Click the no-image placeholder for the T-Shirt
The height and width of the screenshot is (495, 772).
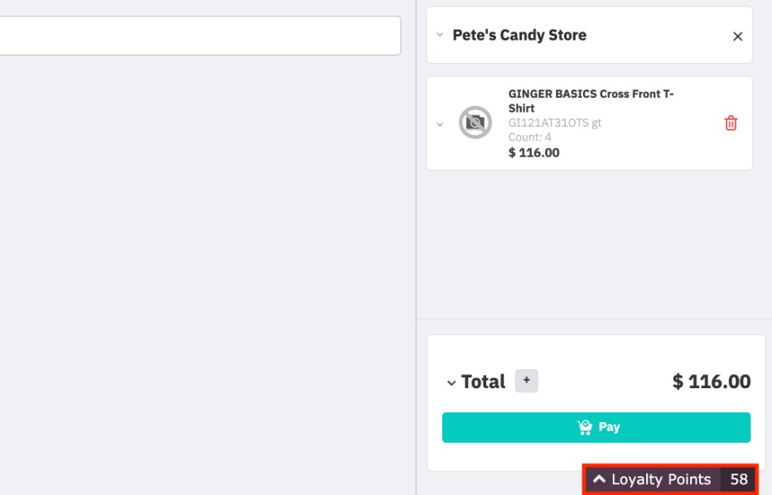[475, 123]
